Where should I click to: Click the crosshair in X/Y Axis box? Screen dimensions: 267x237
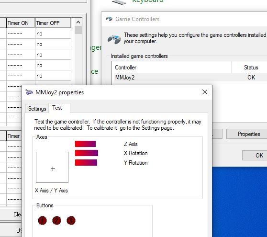pyautogui.click(x=53, y=169)
